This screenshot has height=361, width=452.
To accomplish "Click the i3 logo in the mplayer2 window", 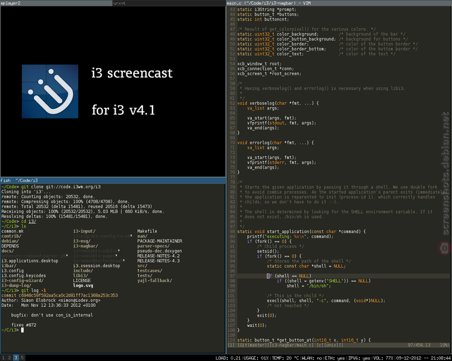I will click(x=50, y=91).
